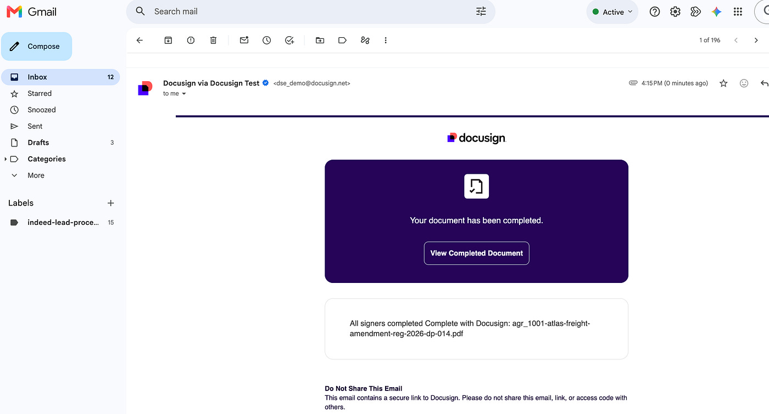Open the Active status dropdown

tap(612, 12)
